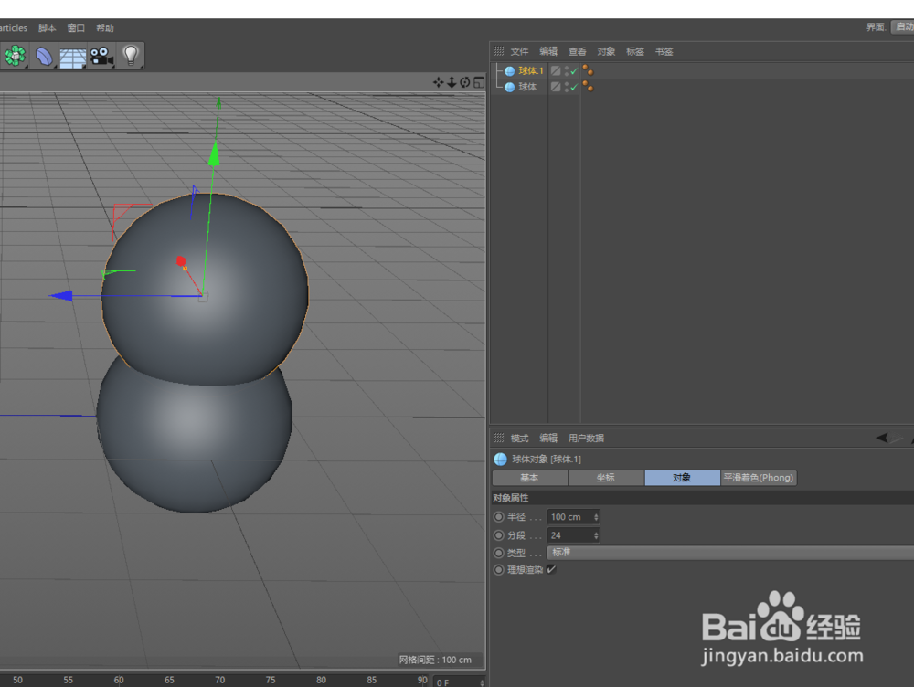Click the layer square icon of 球体
Image resolution: width=914 pixels, height=687 pixels.
[556, 87]
